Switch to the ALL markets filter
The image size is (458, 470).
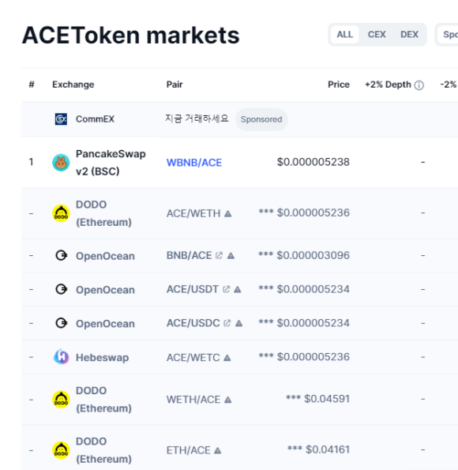coord(345,35)
